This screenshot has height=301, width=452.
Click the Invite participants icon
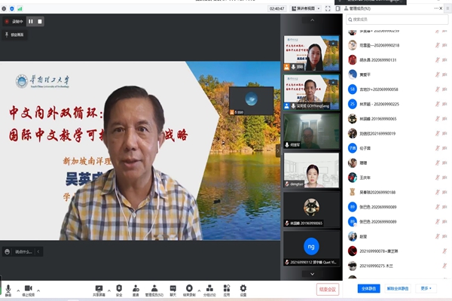(136, 289)
